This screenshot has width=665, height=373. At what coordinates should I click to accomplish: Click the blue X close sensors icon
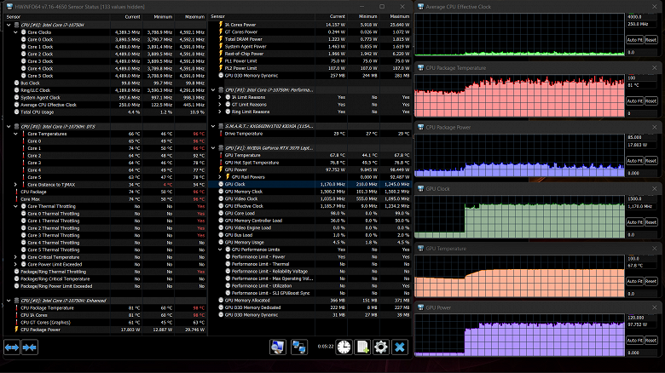(400, 347)
